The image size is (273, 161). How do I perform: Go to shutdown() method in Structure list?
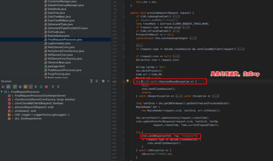coord(25,110)
